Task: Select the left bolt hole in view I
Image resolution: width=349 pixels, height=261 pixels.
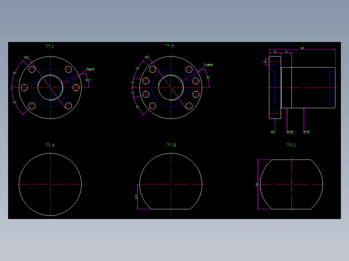Action: tap(24, 88)
